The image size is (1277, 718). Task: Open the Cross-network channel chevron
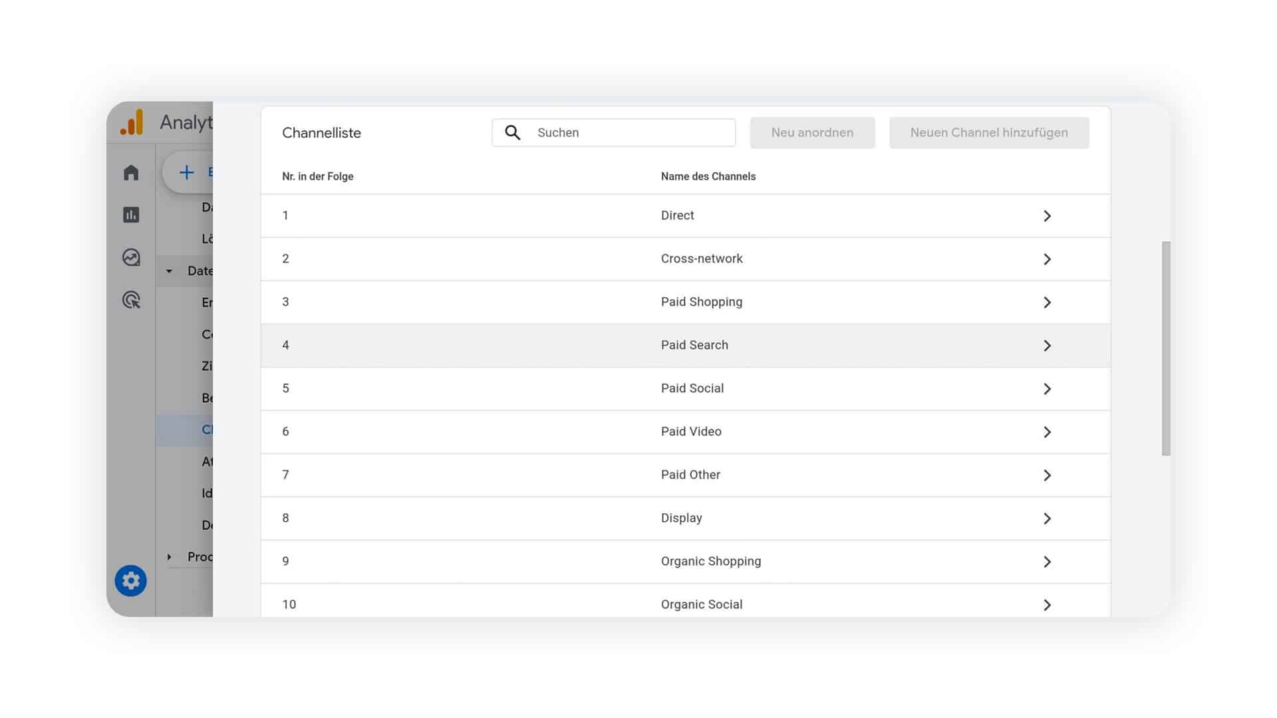[1047, 259]
